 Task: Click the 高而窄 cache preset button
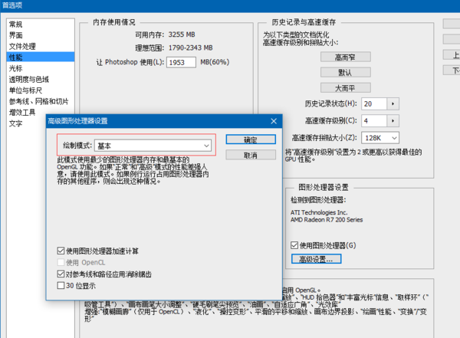pos(346,57)
